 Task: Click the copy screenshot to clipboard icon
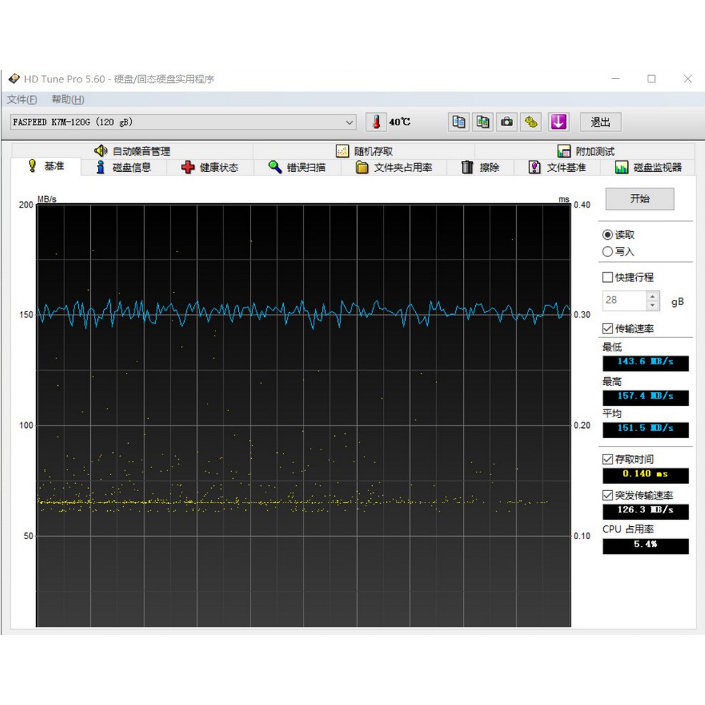(483, 122)
